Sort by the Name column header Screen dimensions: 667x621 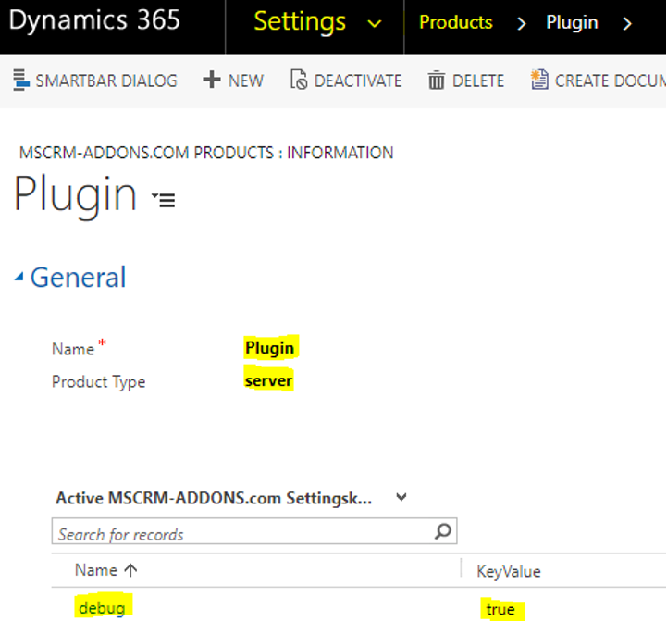[96, 569]
